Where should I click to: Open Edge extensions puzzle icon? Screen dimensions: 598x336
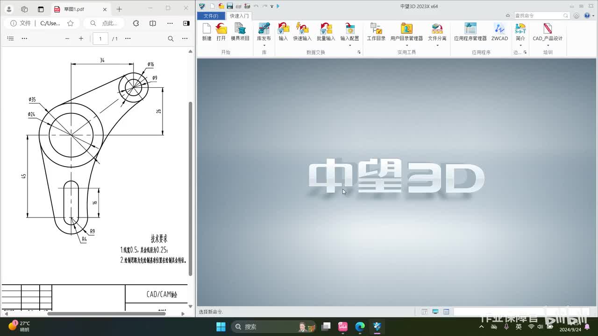coord(136,23)
